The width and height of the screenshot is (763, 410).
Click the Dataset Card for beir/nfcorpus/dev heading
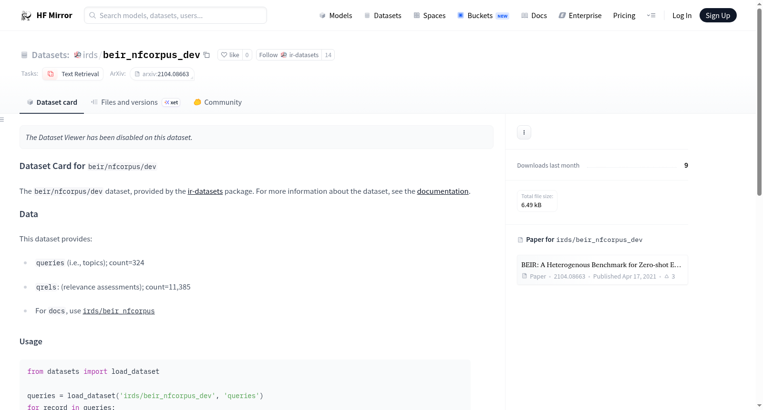tap(88, 166)
